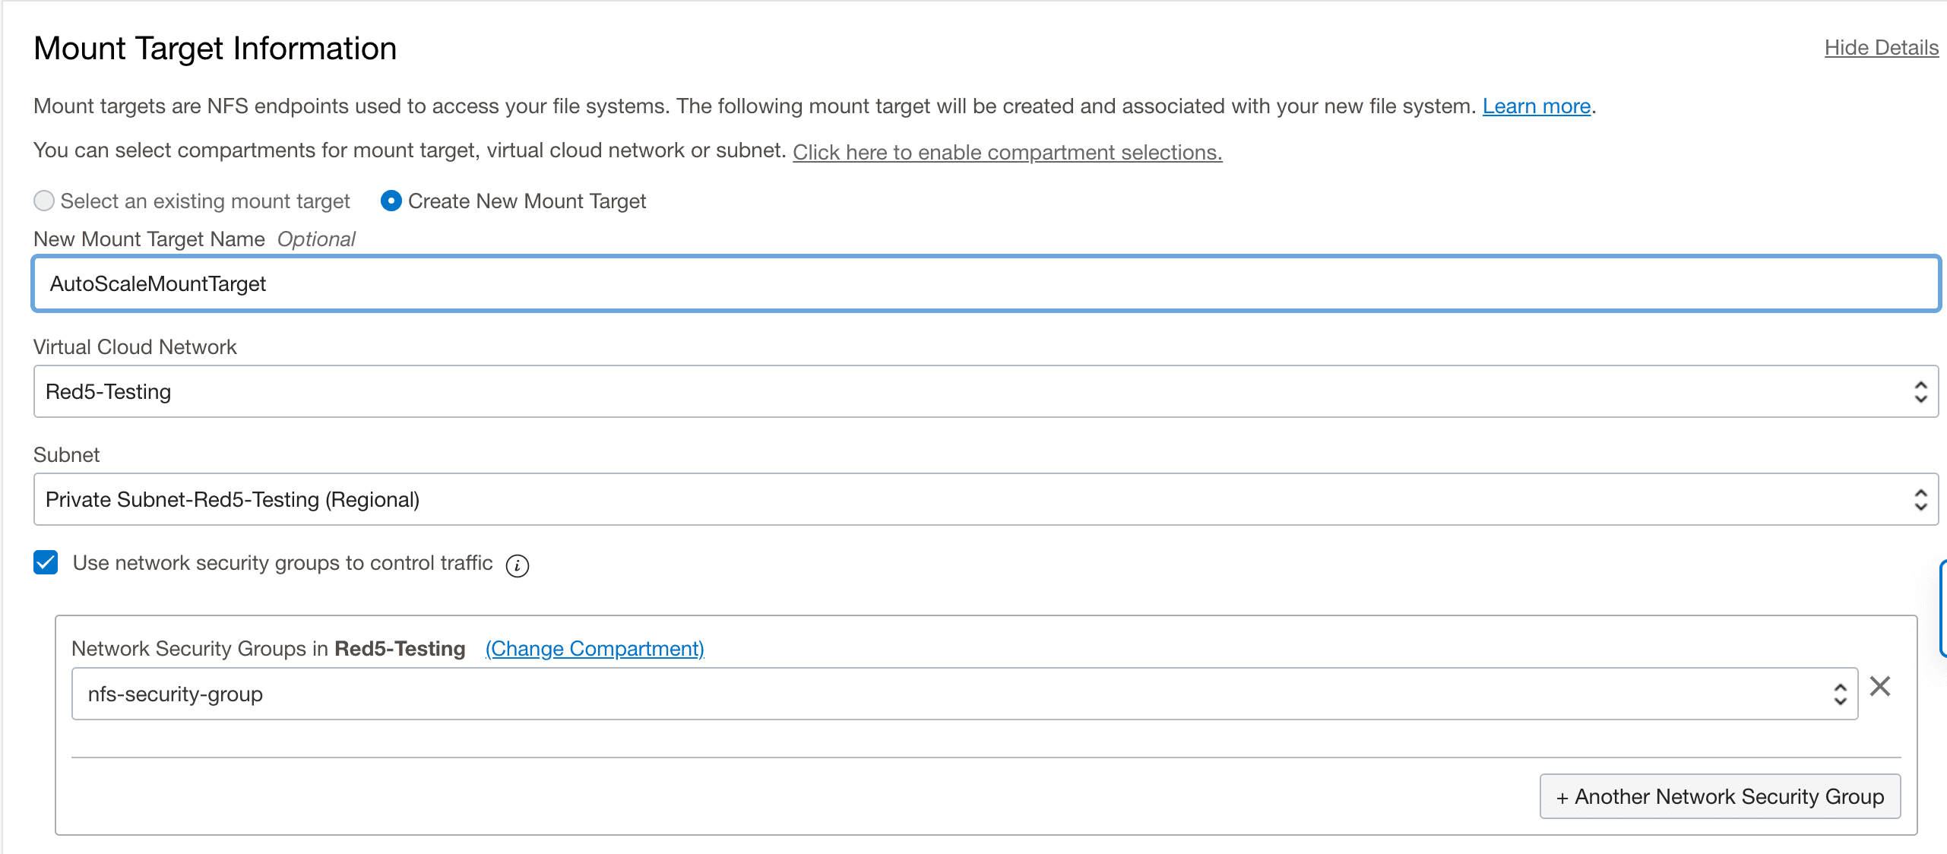Click Hide Details link
The width and height of the screenshot is (1947, 854).
pyautogui.click(x=1881, y=48)
